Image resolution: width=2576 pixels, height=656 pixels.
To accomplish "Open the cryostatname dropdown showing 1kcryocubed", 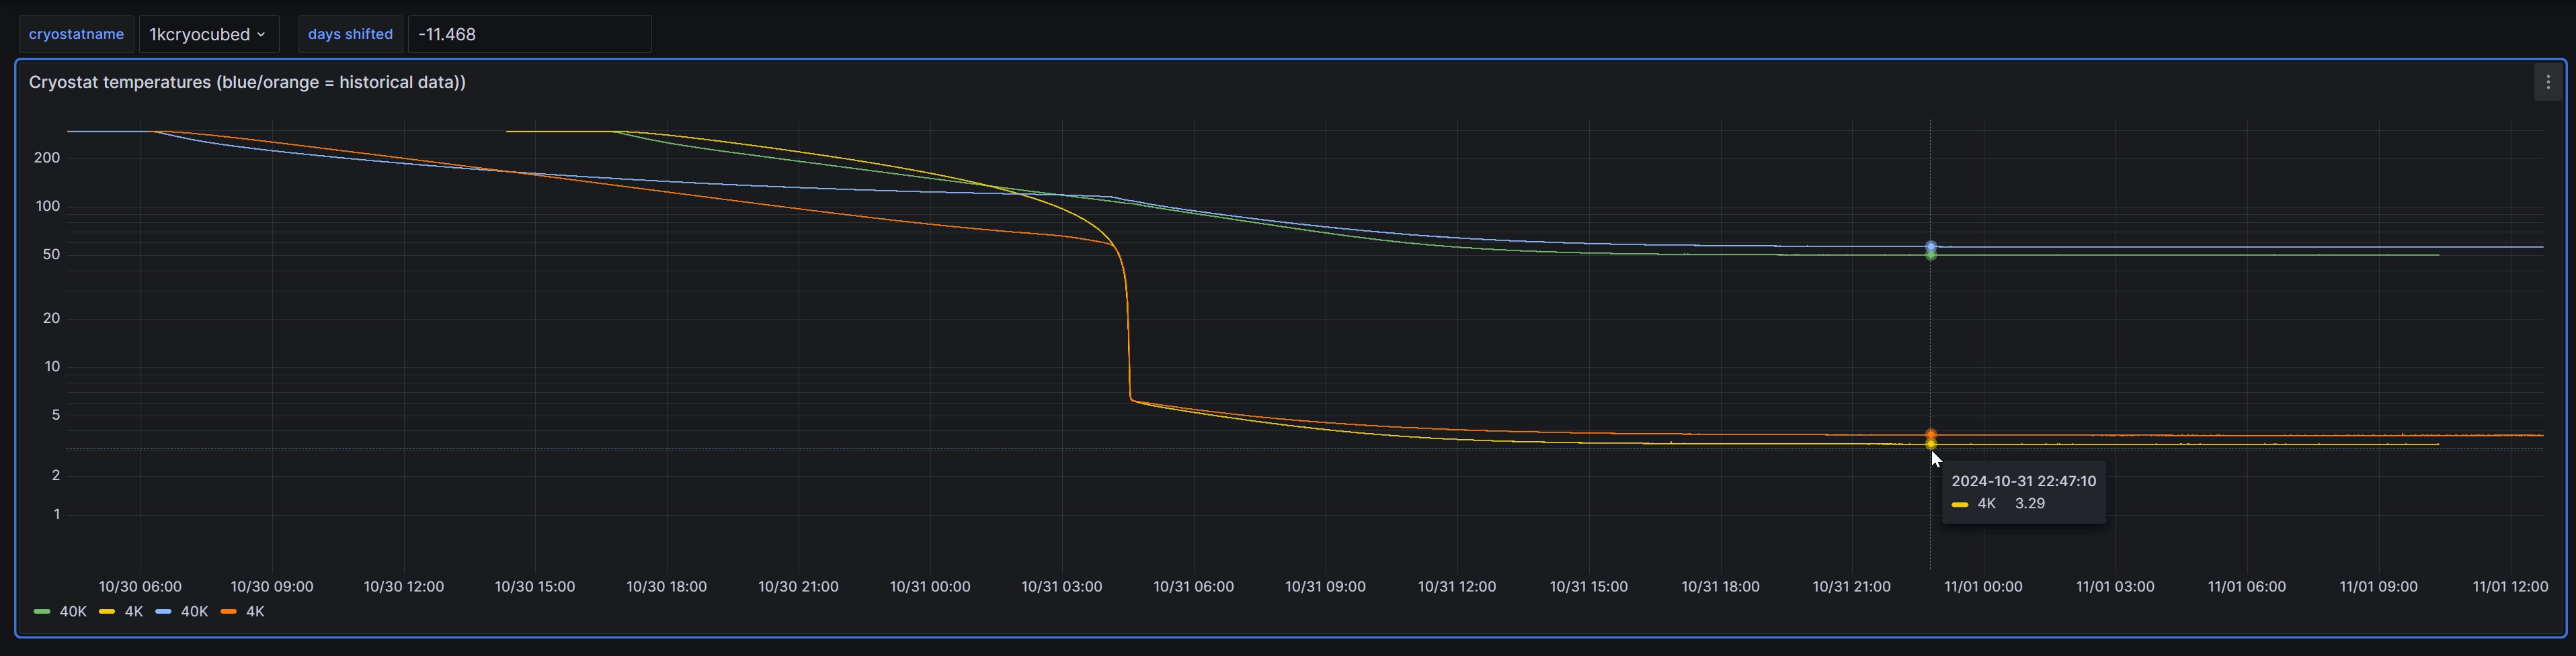I will coord(208,34).
